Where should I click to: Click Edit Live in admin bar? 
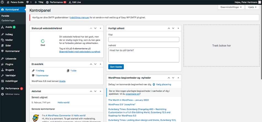tap(77, 2)
